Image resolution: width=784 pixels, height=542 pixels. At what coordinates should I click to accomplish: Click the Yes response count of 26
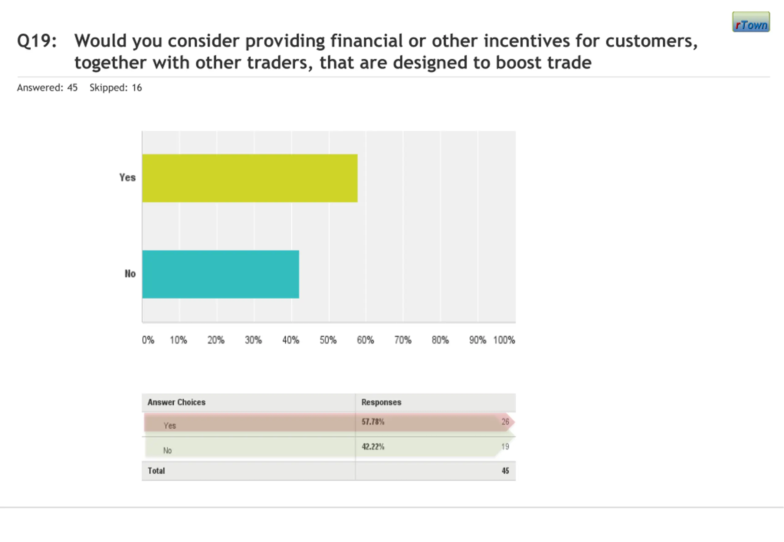pyautogui.click(x=505, y=422)
